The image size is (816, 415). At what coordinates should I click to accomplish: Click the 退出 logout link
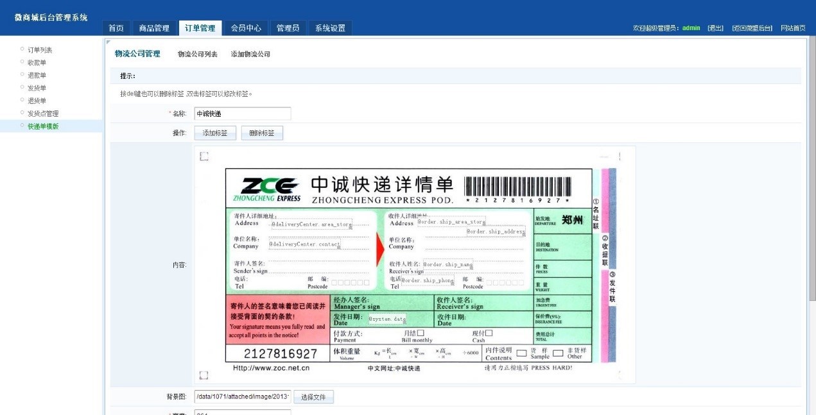coord(715,28)
